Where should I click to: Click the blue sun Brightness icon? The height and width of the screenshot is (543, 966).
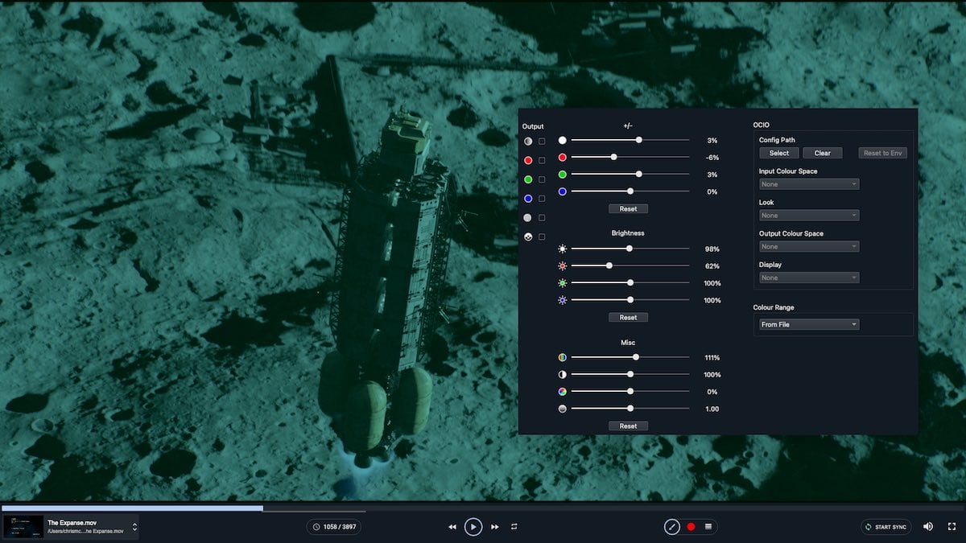(x=563, y=300)
